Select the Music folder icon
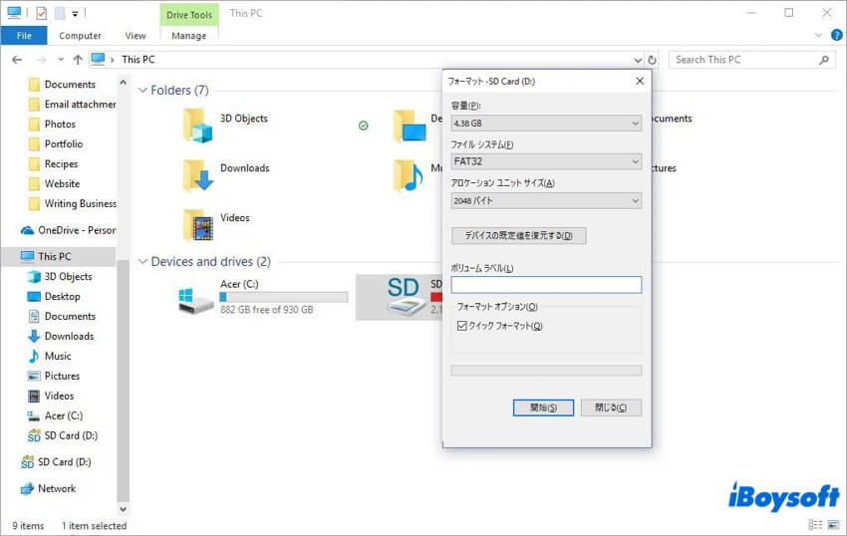This screenshot has width=847, height=536. (409, 175)
